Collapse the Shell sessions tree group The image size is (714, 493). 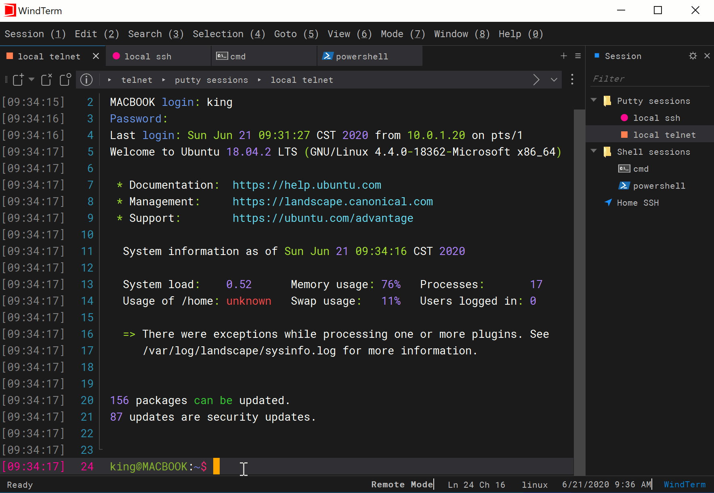coord(594,151)
